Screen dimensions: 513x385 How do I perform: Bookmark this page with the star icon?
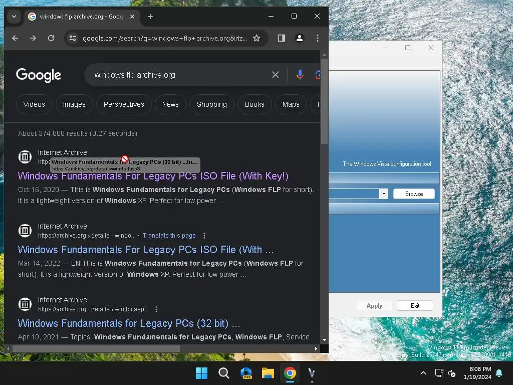click(x=256, y=38)
